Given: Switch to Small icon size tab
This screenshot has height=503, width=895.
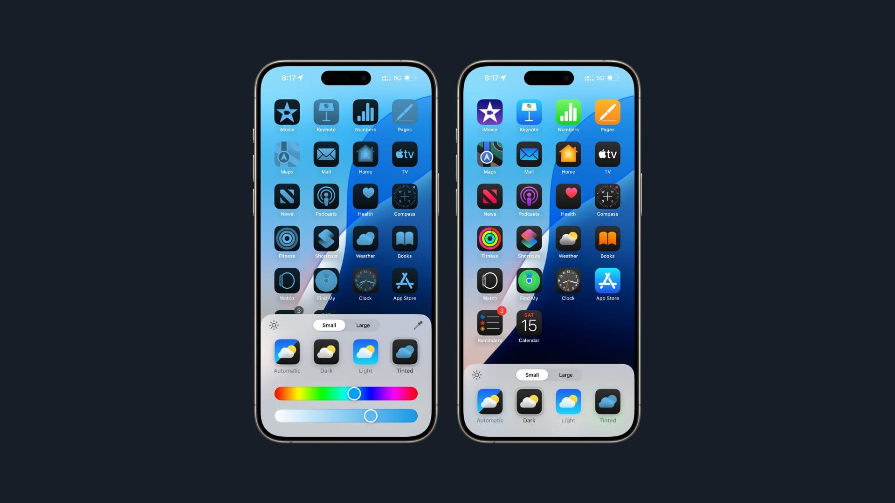Looking at the screenshot, I should tap(328, 325).
